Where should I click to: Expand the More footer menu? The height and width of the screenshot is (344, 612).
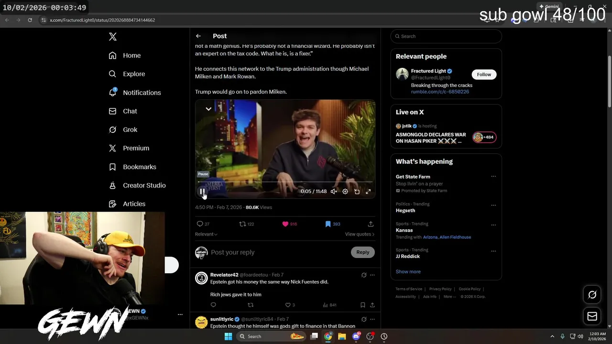(x=448, y=297)
